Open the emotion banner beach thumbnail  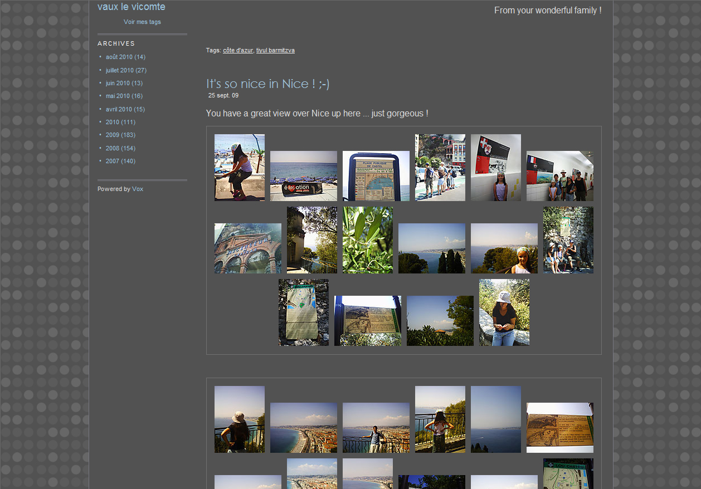click(303, 176)
